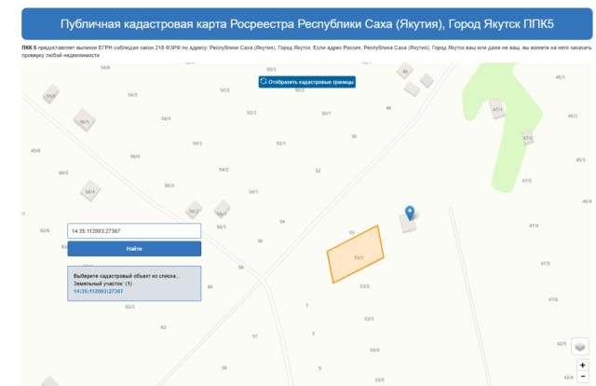Image resolution: width=596 pixels, height=386 pixels.
Task: Click map label 42/5
Action: click(562, 343)
